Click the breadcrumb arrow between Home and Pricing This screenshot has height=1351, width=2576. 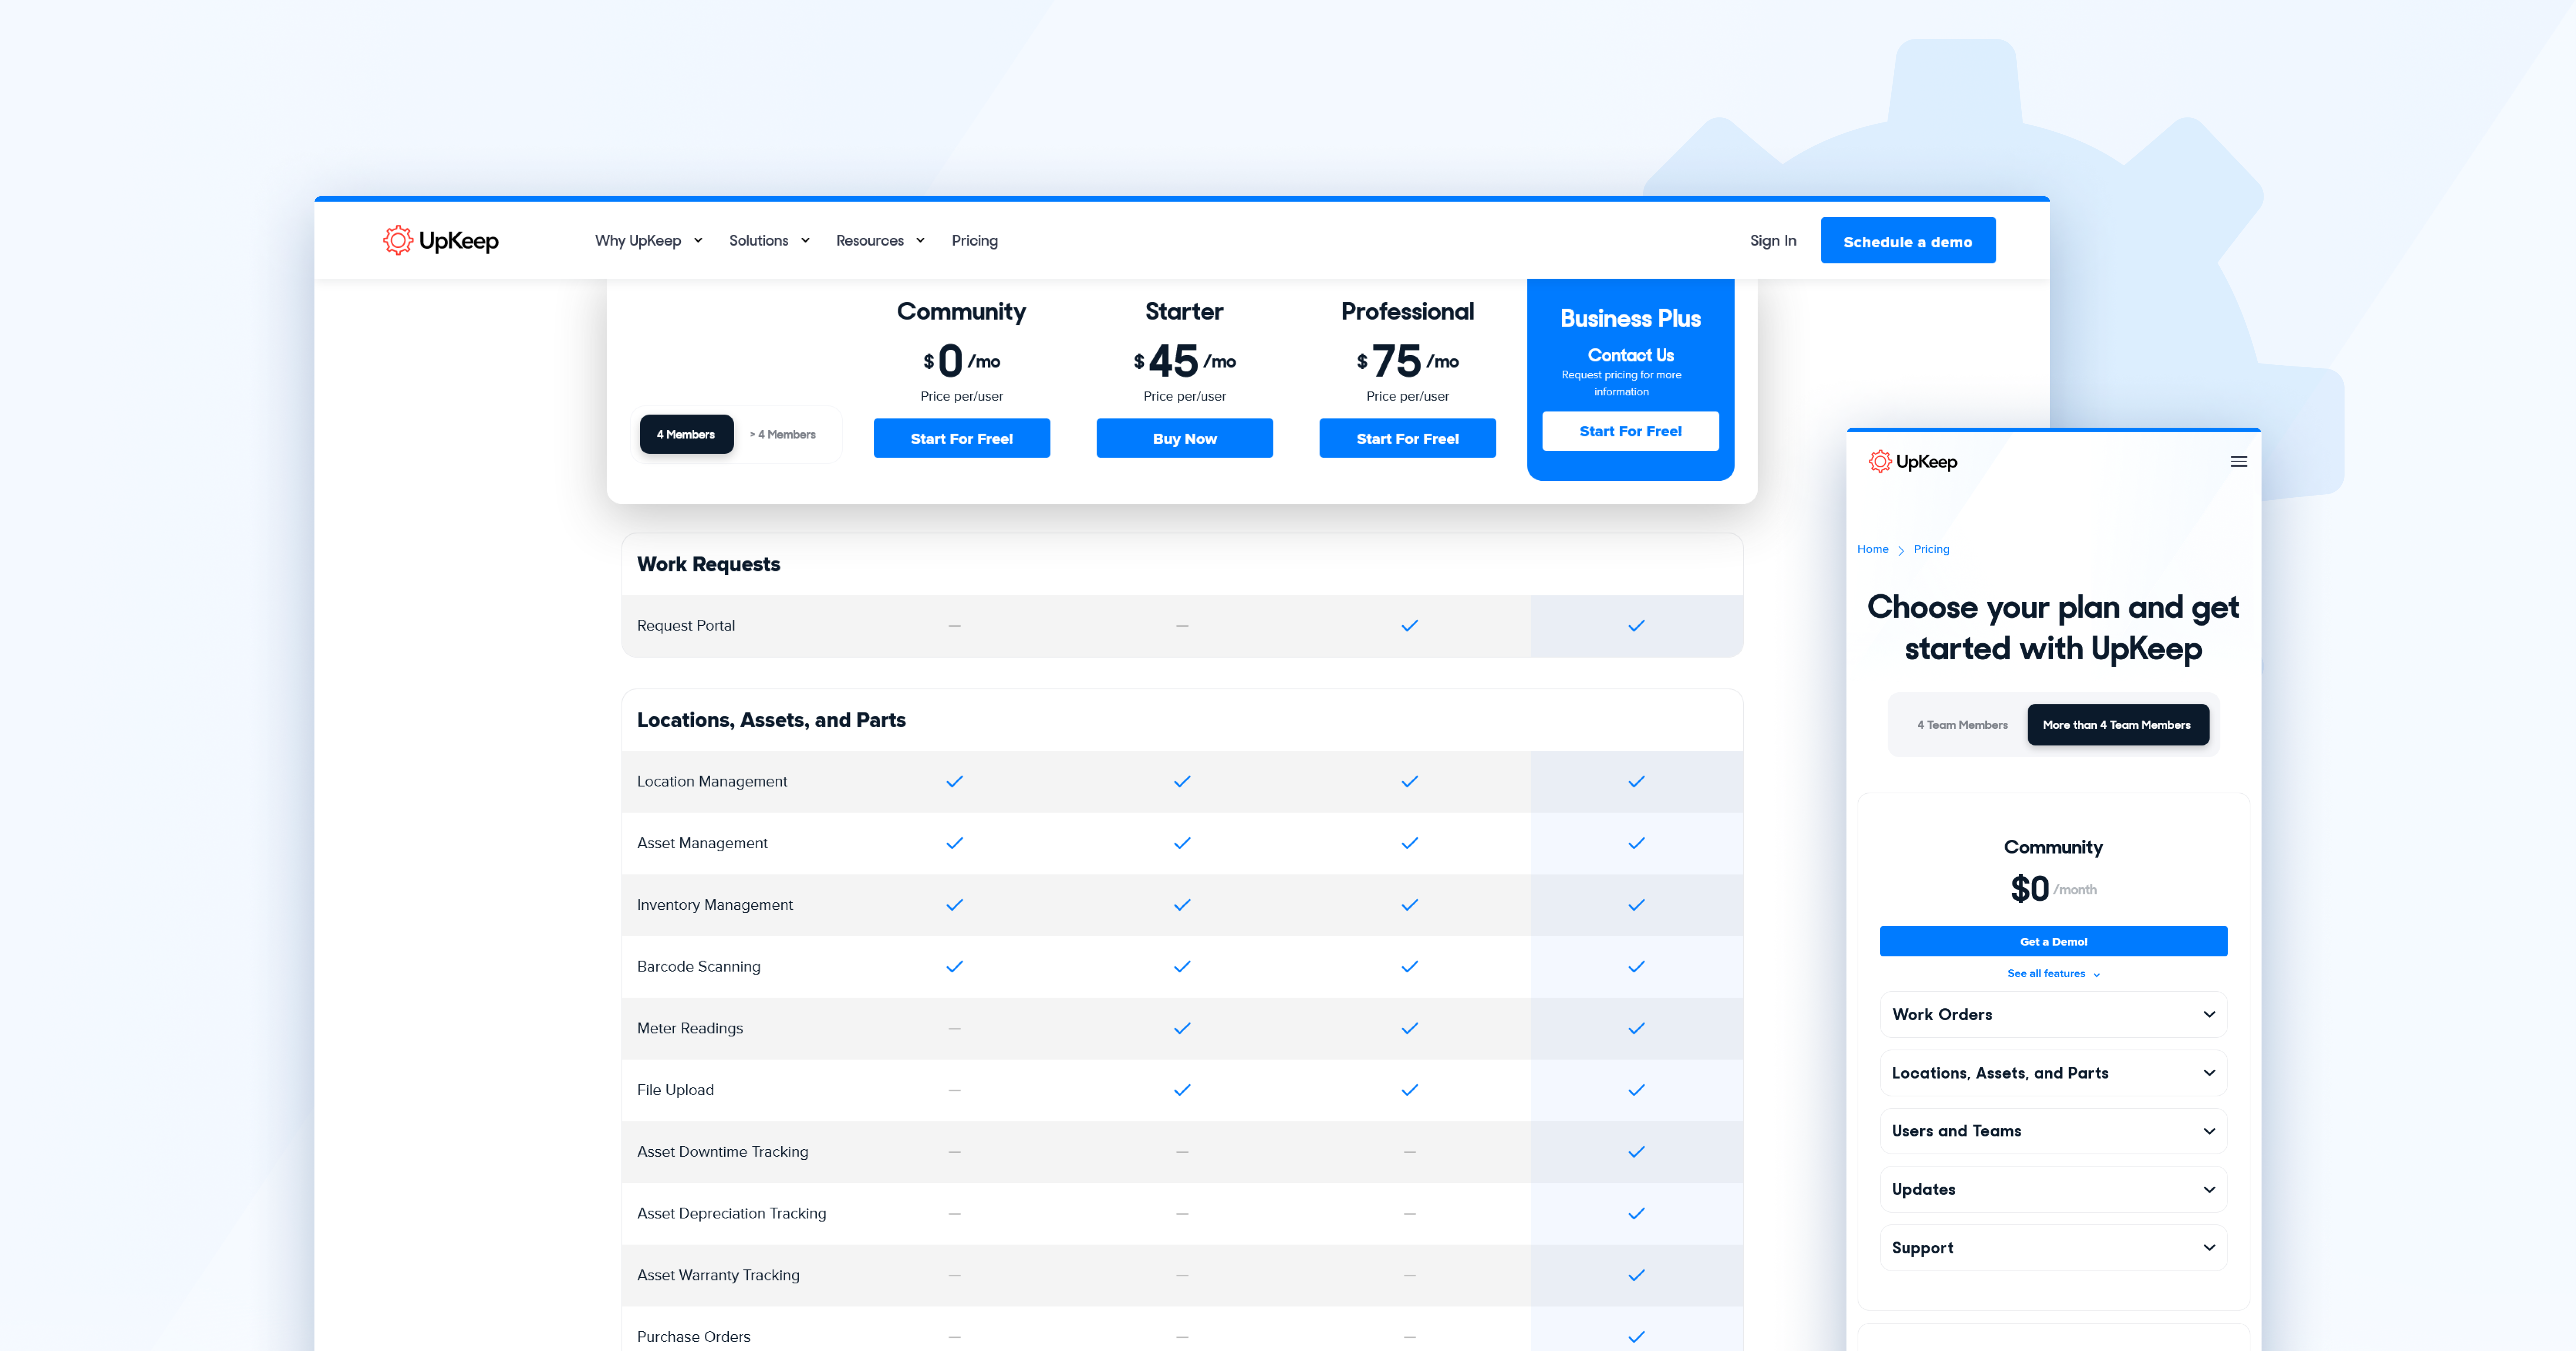(x=1901, y=550)
